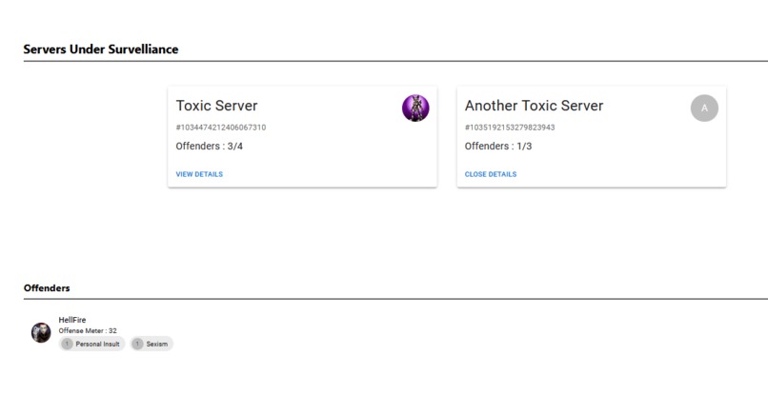The image size is (768, 395).
Task: Click the count badge on Sexism
Action: click(x=137, y=344)
